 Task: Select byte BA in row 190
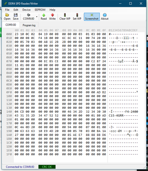[98, 131]
